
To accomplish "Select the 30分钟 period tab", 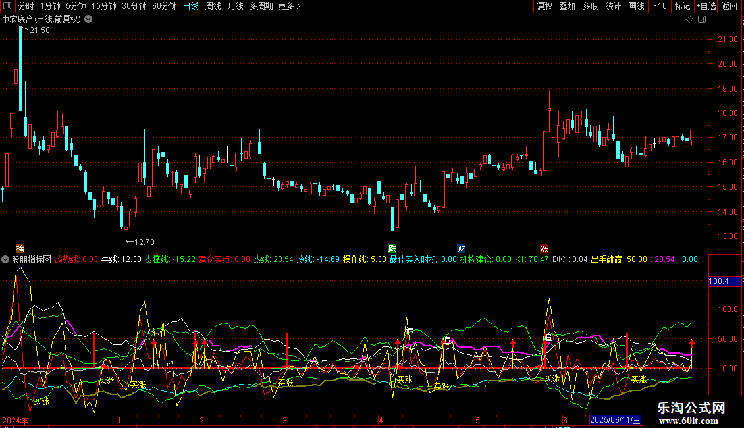I will pos(134,6).
